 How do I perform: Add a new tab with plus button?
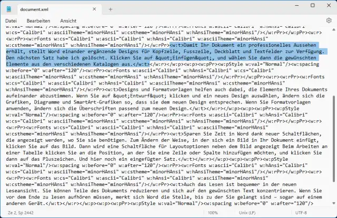(111, 9)
